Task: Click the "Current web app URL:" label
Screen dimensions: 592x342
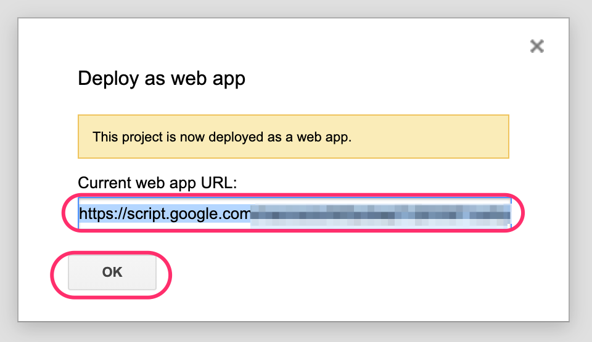Action: (157, 182)
